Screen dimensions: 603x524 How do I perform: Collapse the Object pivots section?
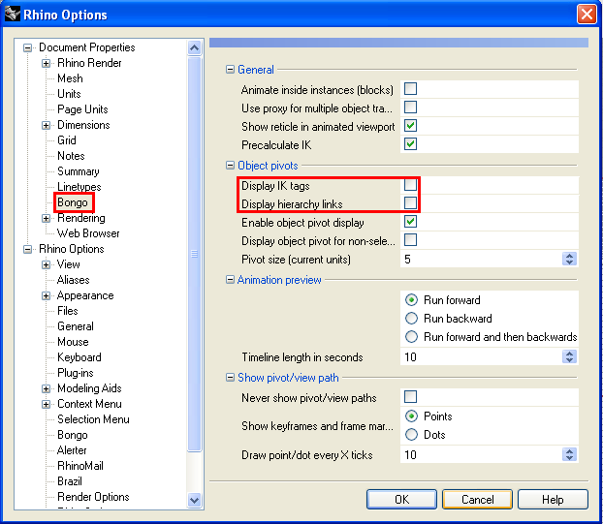[x=230, y=166]
